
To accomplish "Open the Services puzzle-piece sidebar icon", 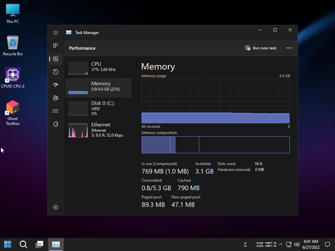I will click(x=56, y=124).
